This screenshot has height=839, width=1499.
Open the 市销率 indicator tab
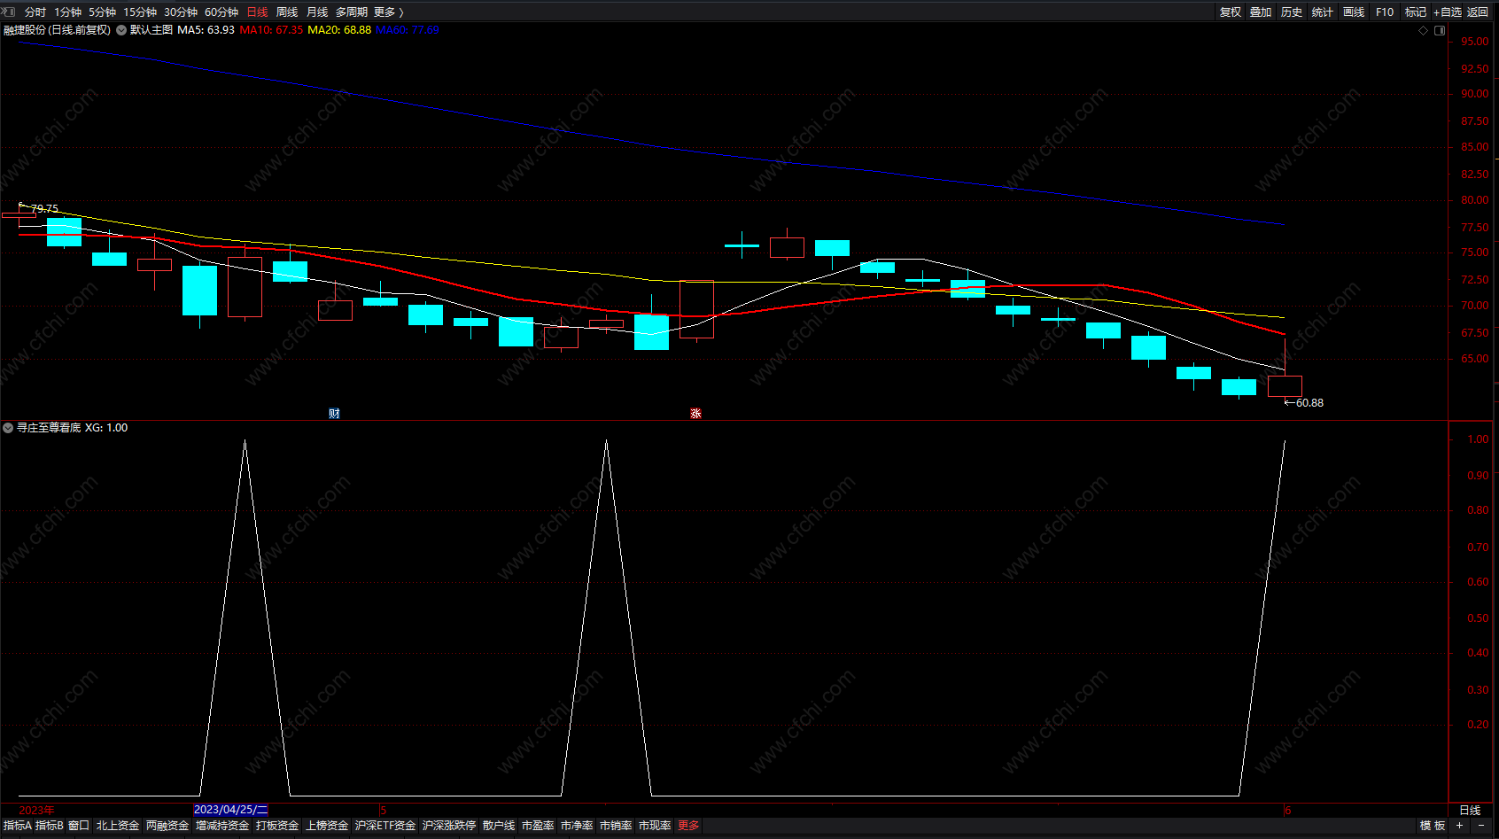point(616,826)
